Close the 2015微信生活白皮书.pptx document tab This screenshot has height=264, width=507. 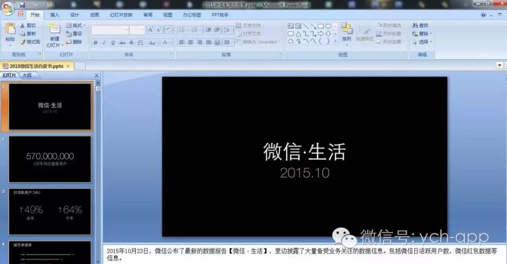68,66
